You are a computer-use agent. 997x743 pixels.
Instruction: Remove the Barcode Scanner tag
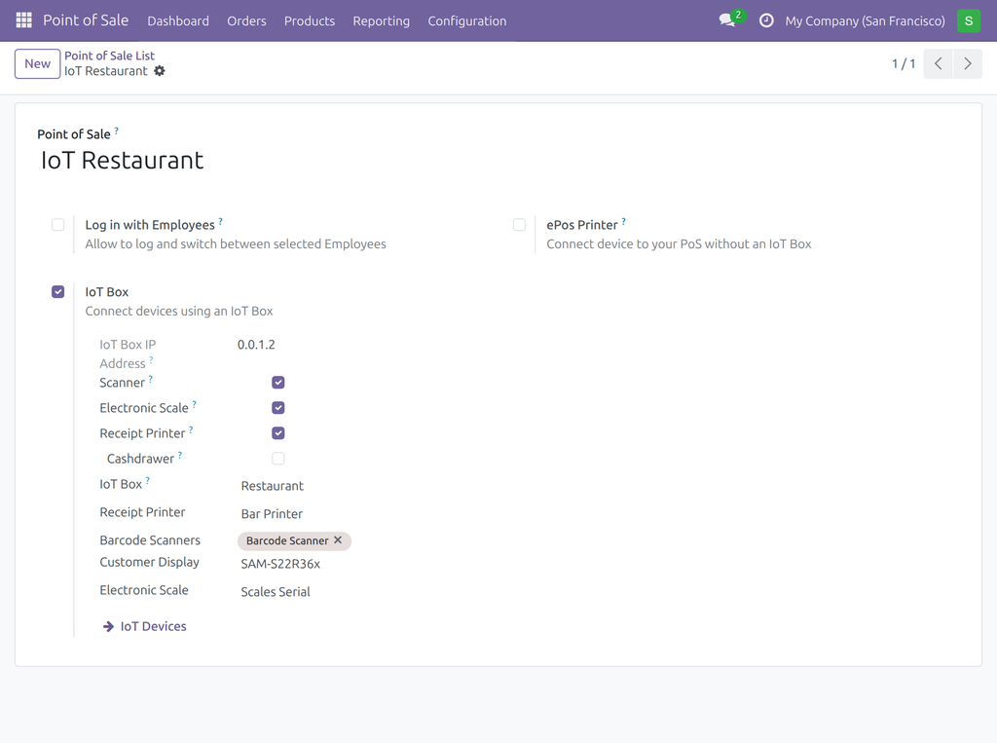point(338,540)
